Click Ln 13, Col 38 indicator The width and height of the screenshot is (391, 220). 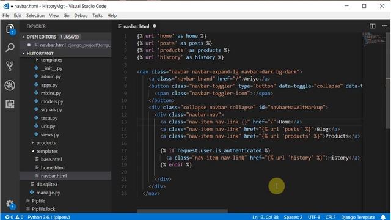265,218
